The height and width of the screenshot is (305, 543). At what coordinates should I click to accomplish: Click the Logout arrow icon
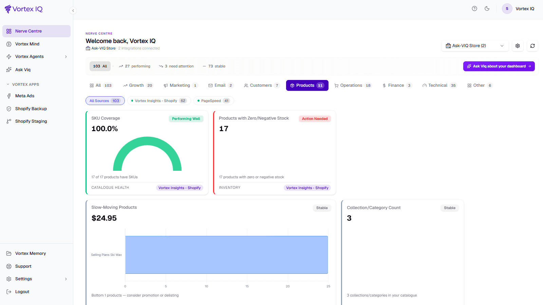click(x=9, y=292)
